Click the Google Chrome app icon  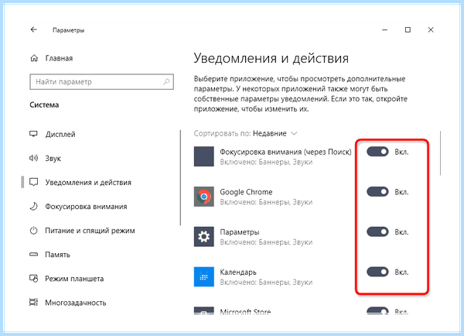click(x=204, y=197)
